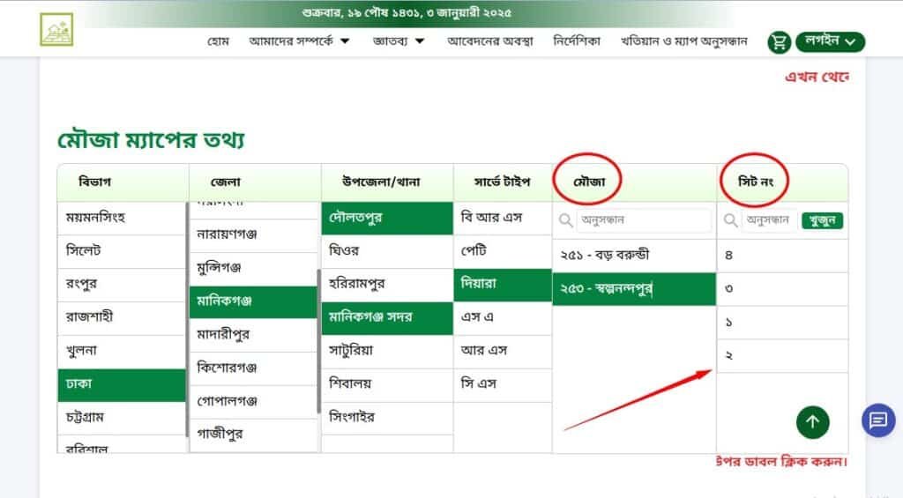Select নারায়ণগঞ্জ district
This screenshot has height=498, width=903.
(253, 234)
